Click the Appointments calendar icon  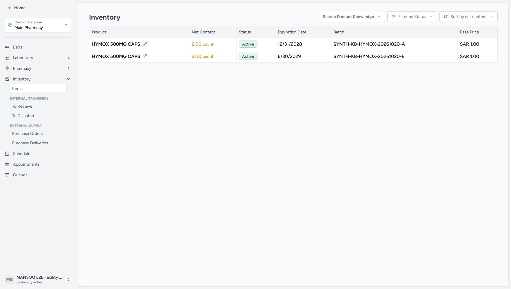pyautogui.click(x=7, y=164)
